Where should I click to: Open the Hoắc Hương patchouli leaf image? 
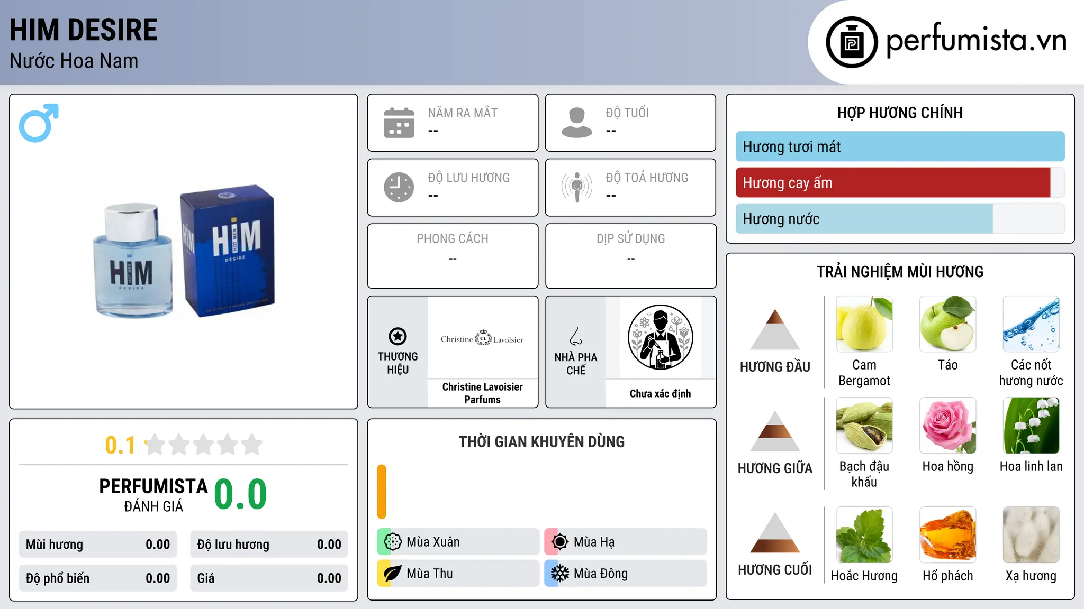[864, 535]
